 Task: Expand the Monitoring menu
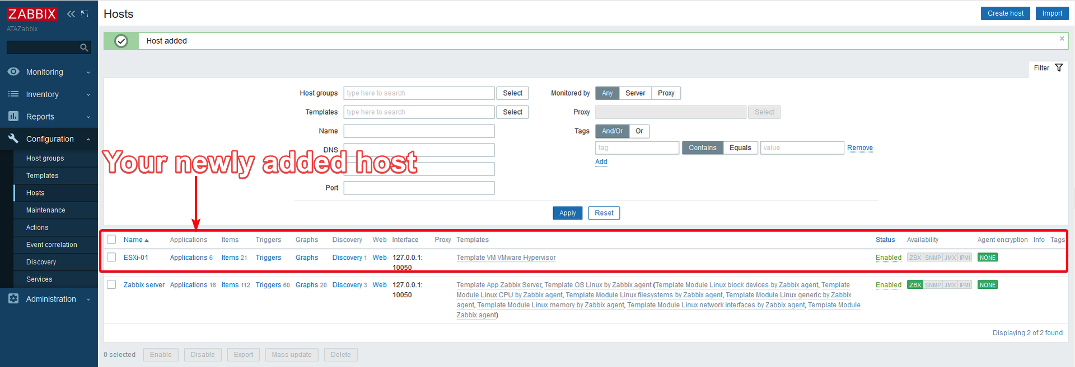pos(49,72)
